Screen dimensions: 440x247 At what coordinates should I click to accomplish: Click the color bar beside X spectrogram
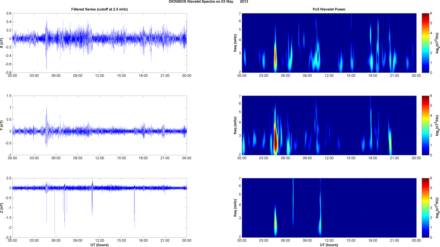(425, 43)
